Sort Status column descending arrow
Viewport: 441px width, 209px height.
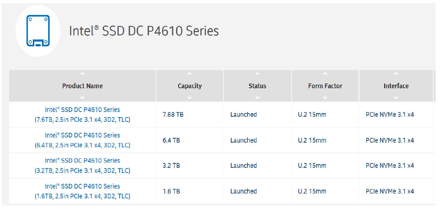[x=257, y=97]
